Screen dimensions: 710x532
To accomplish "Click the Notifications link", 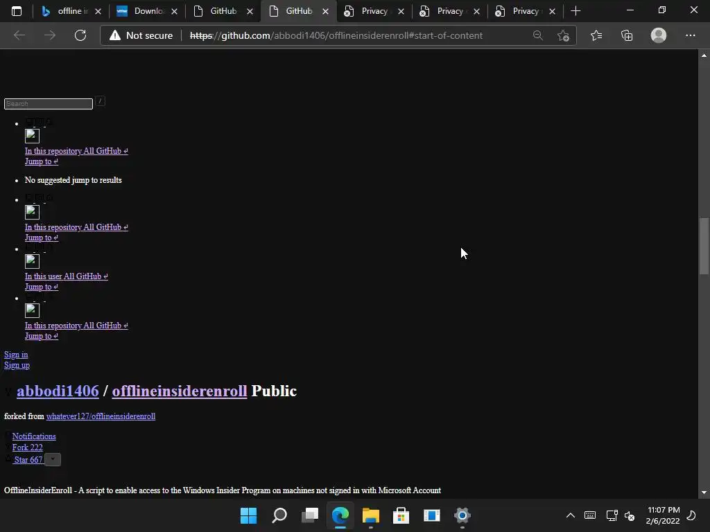I will click(34, 436).
